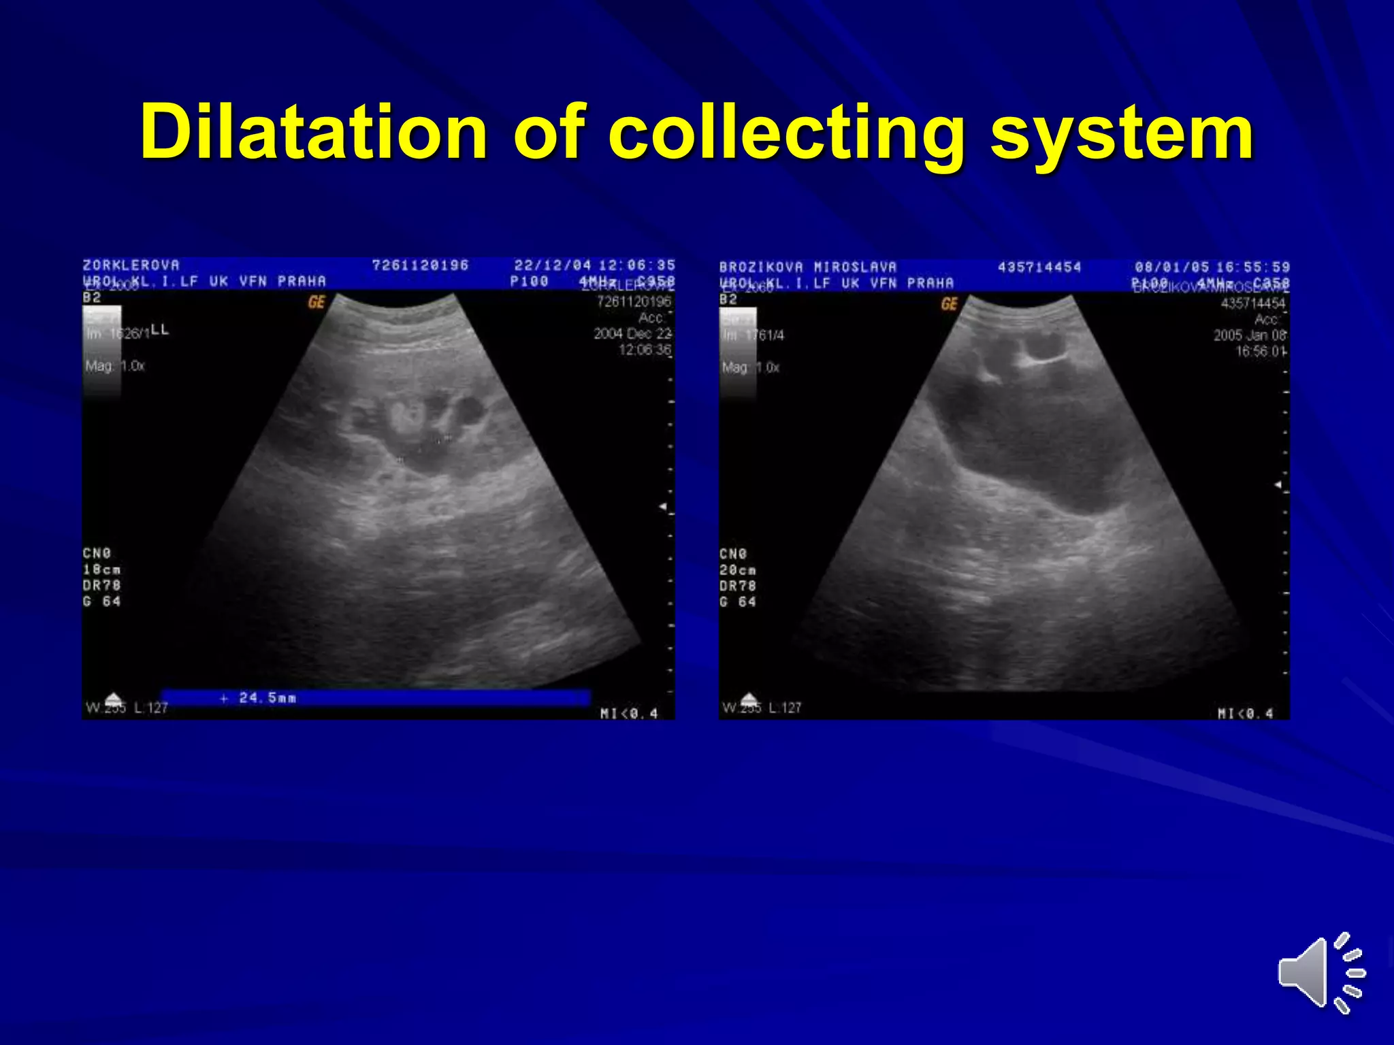
Task: Click the speaker audio icon
Action: 1321,973
